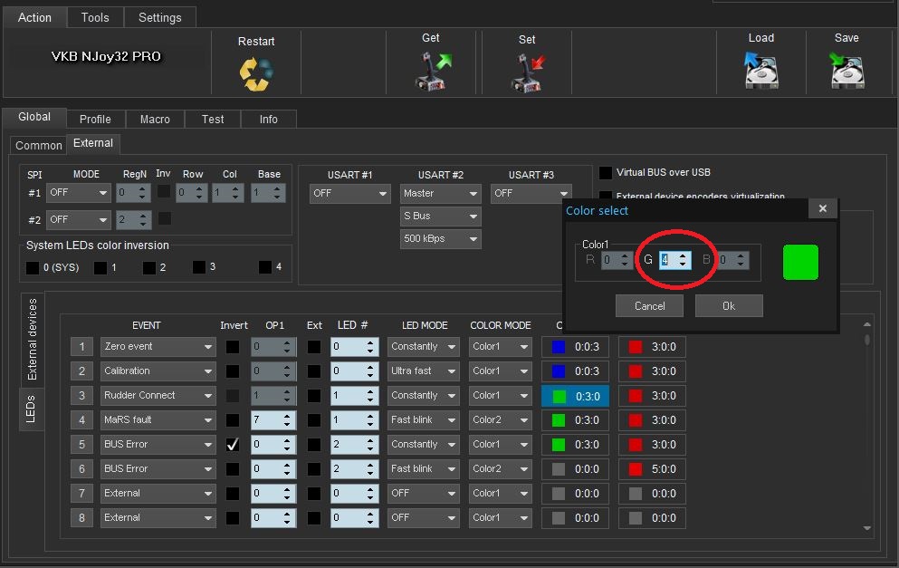Open the Rudder Connect event dropdown

pos(158,396)
